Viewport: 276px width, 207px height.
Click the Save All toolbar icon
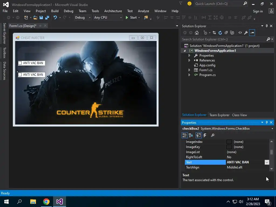(x=47, y=18)
